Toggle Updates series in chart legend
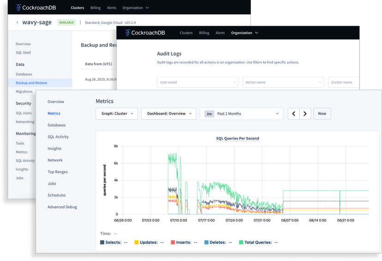Image resolution: width=382 pixels, height=261 pixels. click(x=146, y=242)
